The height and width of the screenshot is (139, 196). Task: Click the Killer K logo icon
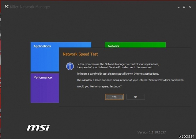[7, 7]
